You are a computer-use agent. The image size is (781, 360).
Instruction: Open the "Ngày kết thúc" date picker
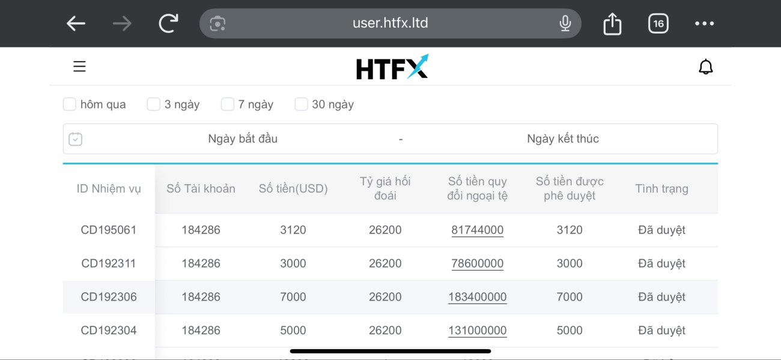pyautogui.click(x=563, y=139)
